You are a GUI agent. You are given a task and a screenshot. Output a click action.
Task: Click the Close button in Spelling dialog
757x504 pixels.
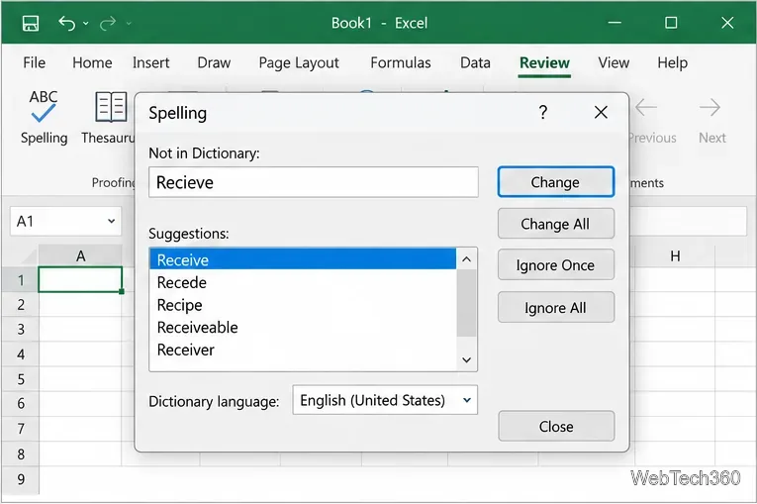tap(556, 426)
